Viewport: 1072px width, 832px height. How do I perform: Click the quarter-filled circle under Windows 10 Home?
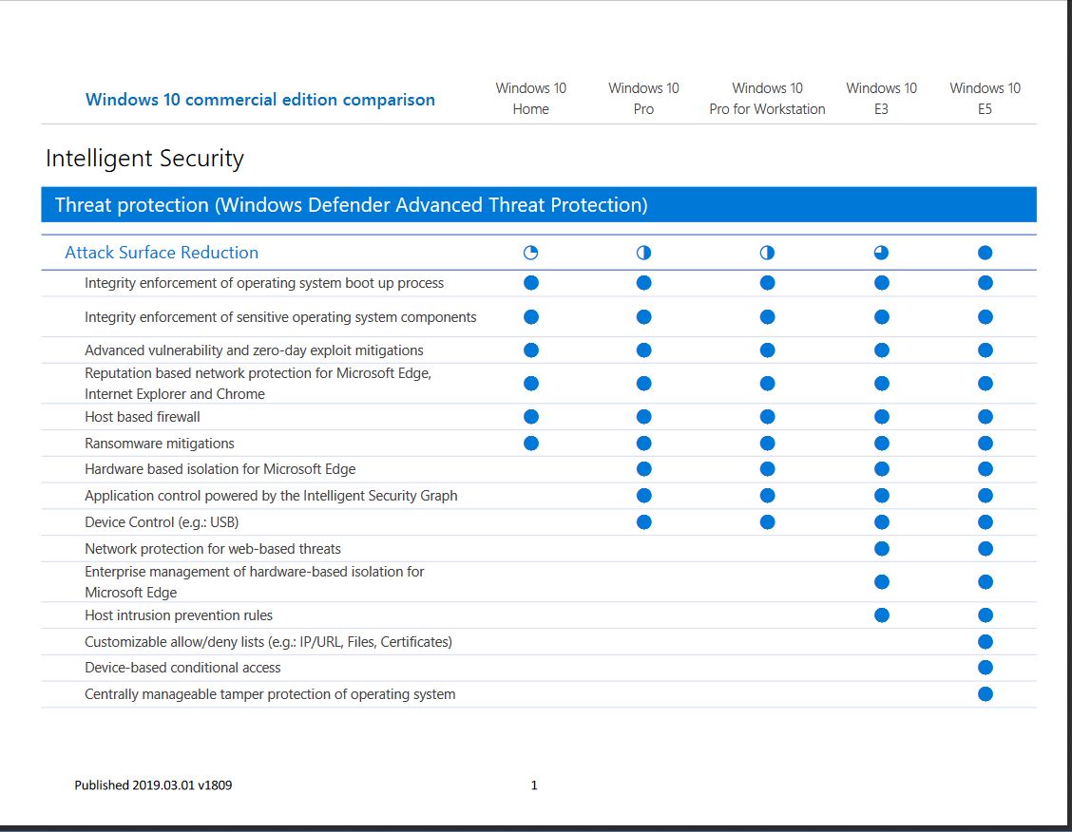[531, 253]
